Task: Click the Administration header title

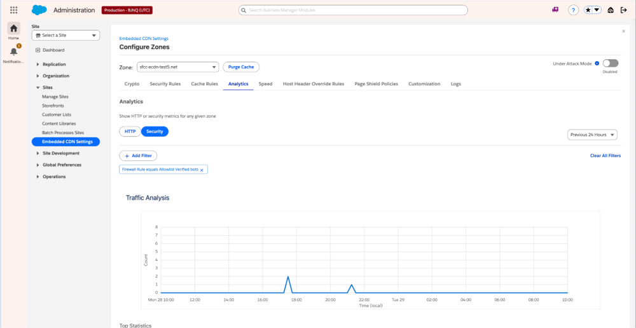Action: [74, 10]
